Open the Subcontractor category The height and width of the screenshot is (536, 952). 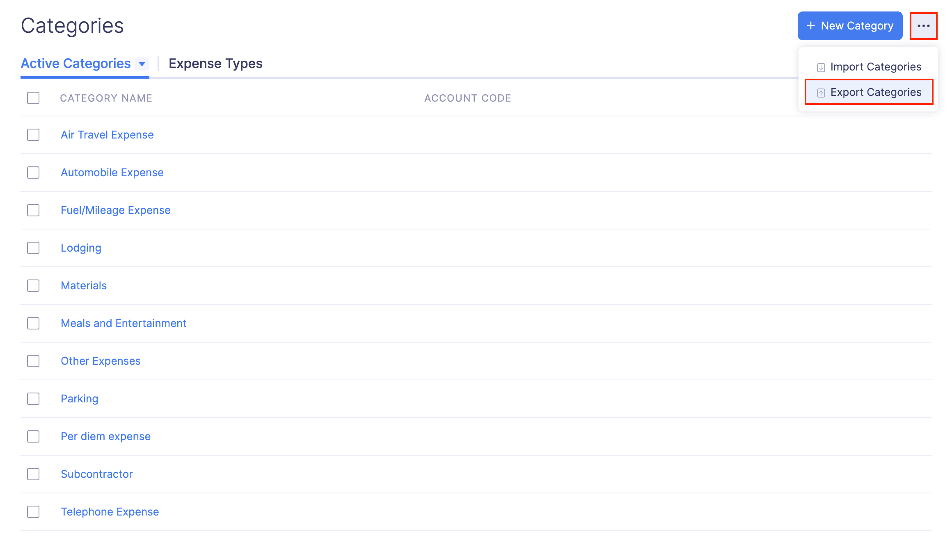tap(97, 474)
